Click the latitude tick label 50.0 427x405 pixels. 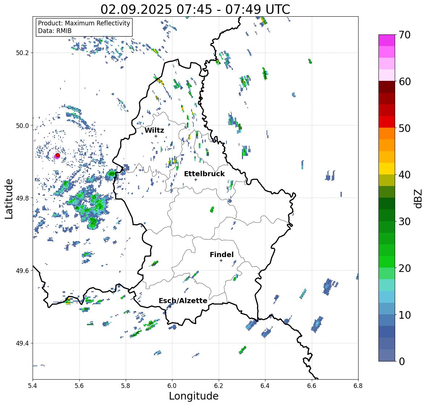click(x=22, y=126)
